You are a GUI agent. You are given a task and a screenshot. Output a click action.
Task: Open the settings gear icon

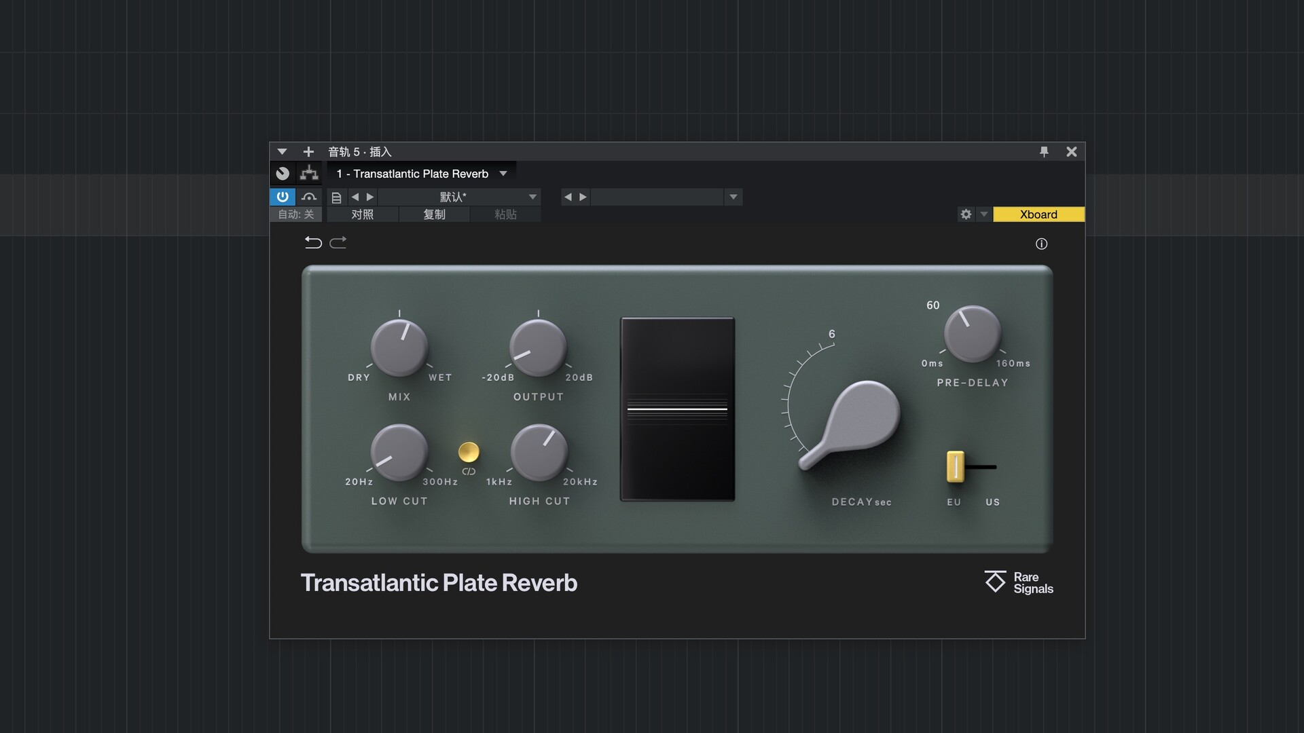[966, 214]
